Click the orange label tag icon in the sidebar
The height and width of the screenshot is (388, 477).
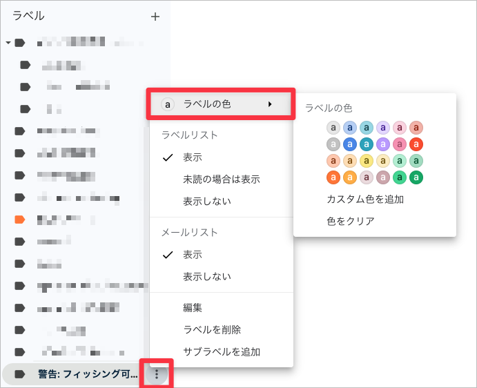click(19, 220)
